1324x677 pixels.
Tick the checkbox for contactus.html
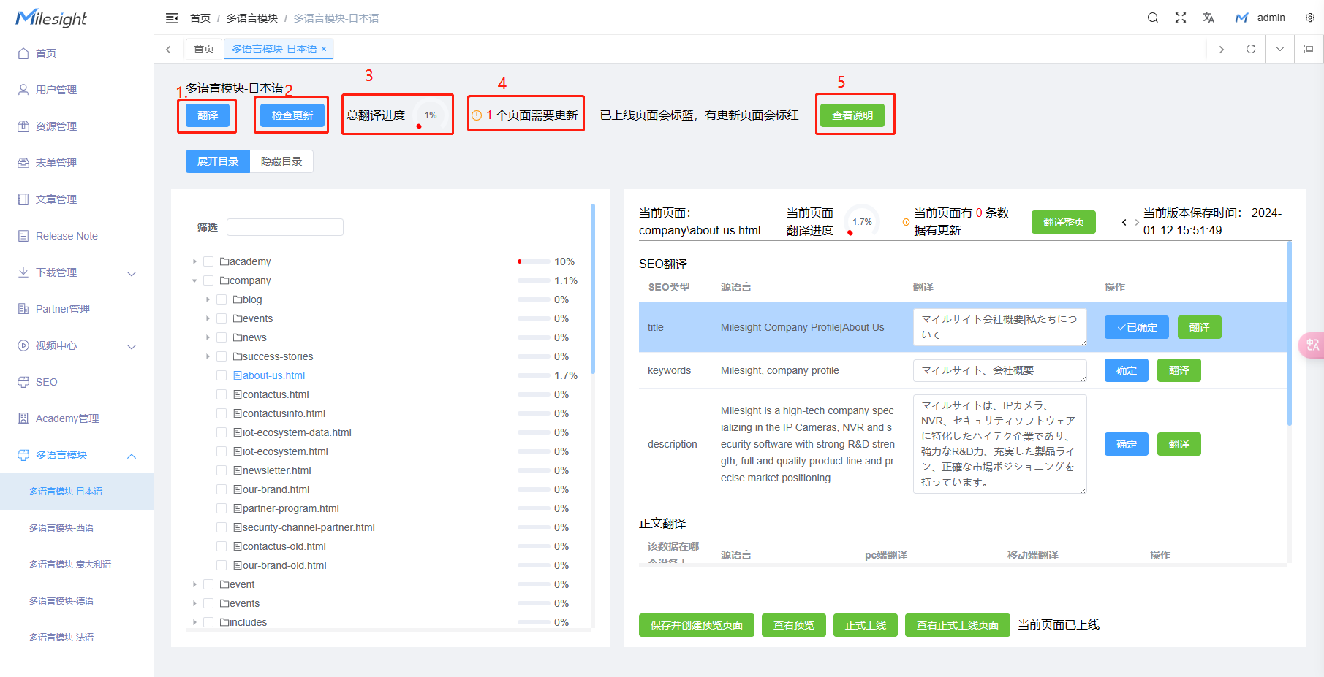[x=222, y=394]
